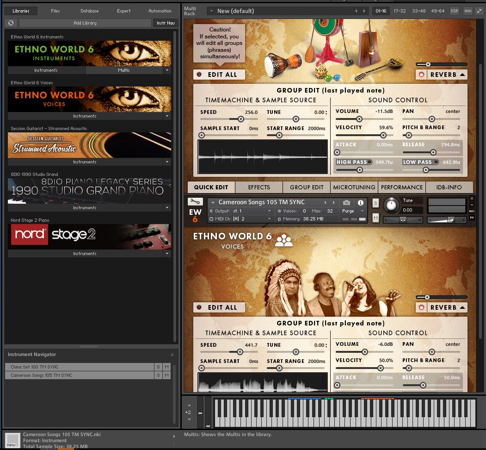This screenshot has width=486, height=450.
Task: Toggle the High Pass filter on
Action: tap(369, 162)
